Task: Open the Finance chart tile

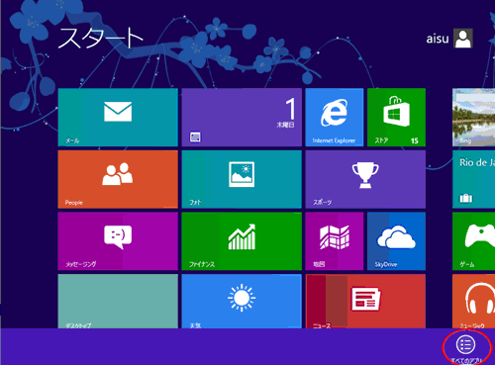Action: pos(242,241)
